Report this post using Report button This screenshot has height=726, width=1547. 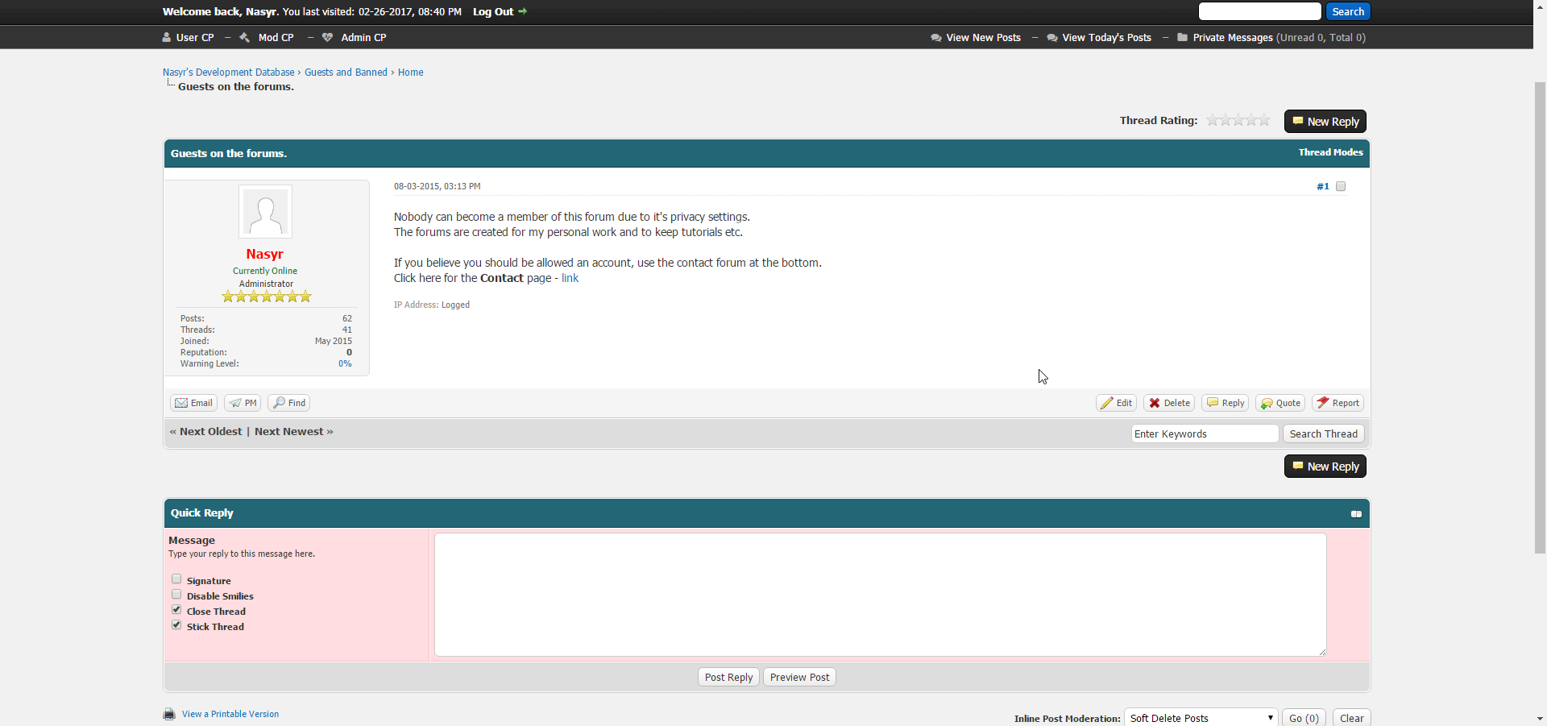coord(1338,403)
